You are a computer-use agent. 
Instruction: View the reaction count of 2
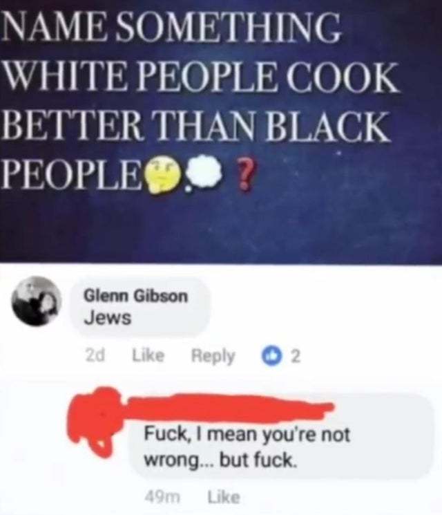pyautogui.click(x=296, y=357)
